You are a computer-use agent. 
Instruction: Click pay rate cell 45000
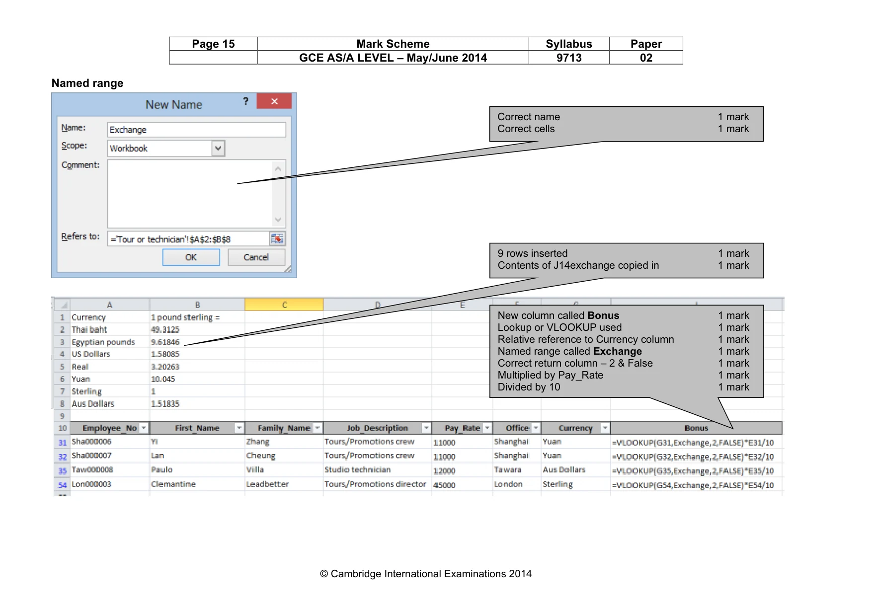(x=462, y=485)
